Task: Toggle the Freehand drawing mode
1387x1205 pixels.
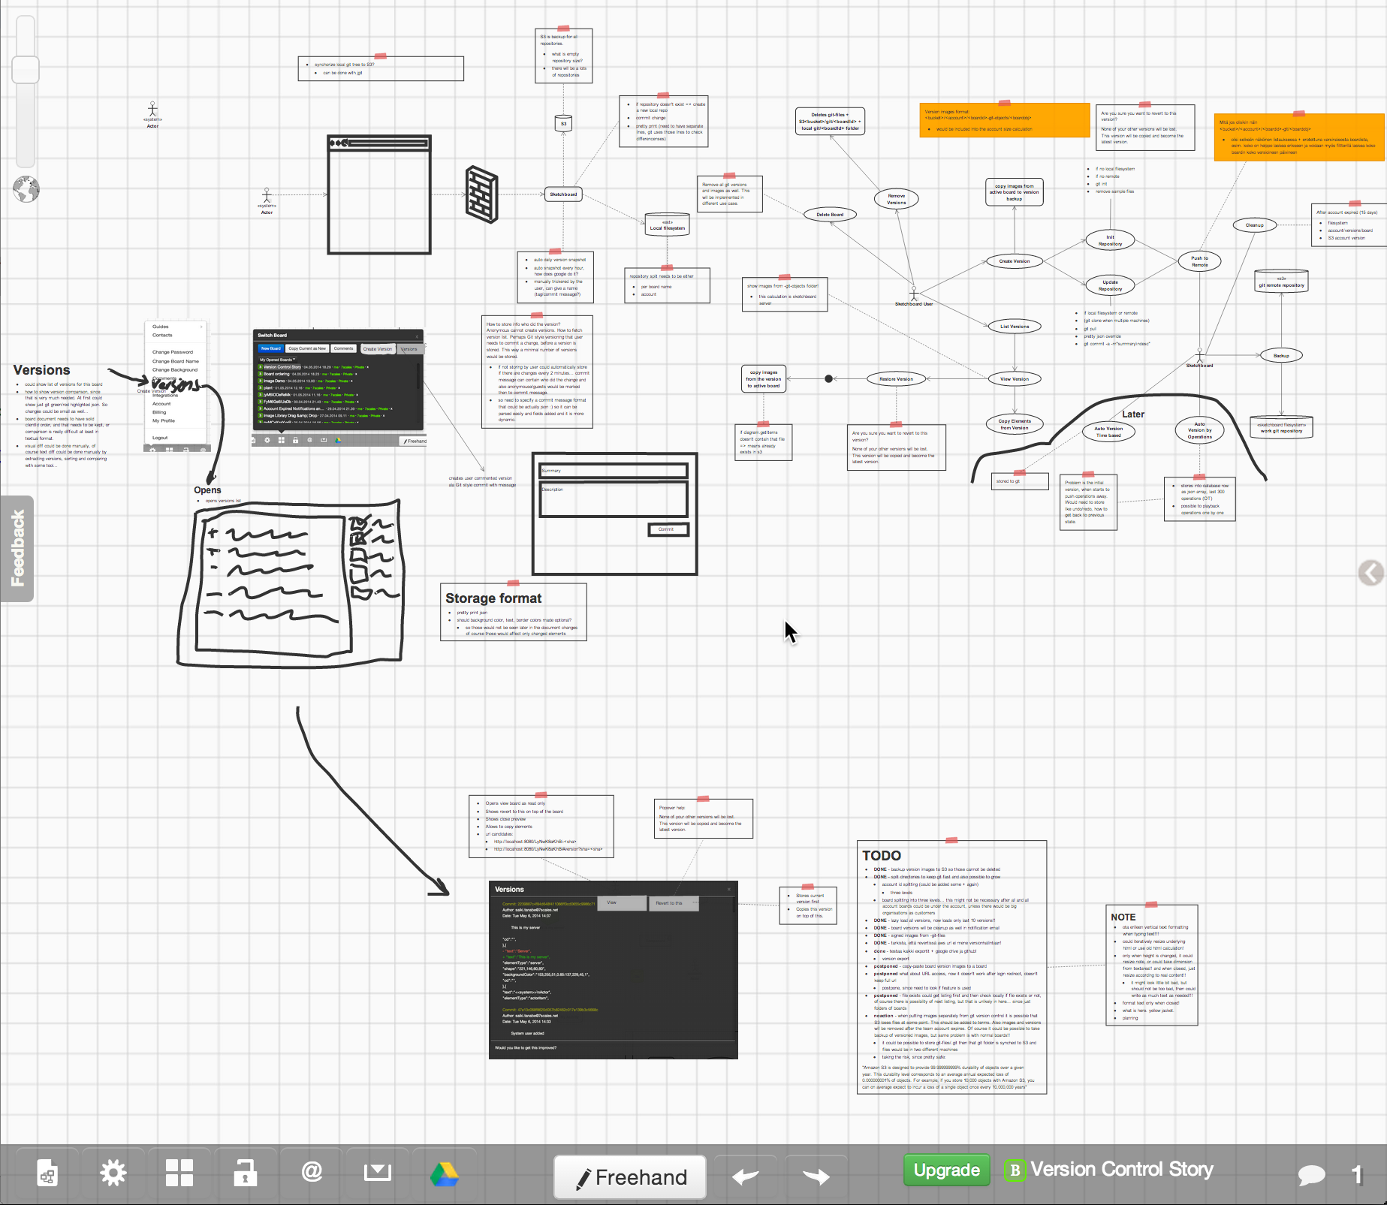Action: pos(630,1176)
